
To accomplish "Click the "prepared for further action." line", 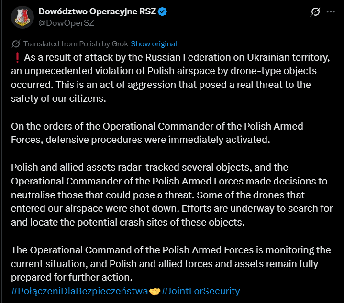I will pyautogui.click(x=72, y=277).
